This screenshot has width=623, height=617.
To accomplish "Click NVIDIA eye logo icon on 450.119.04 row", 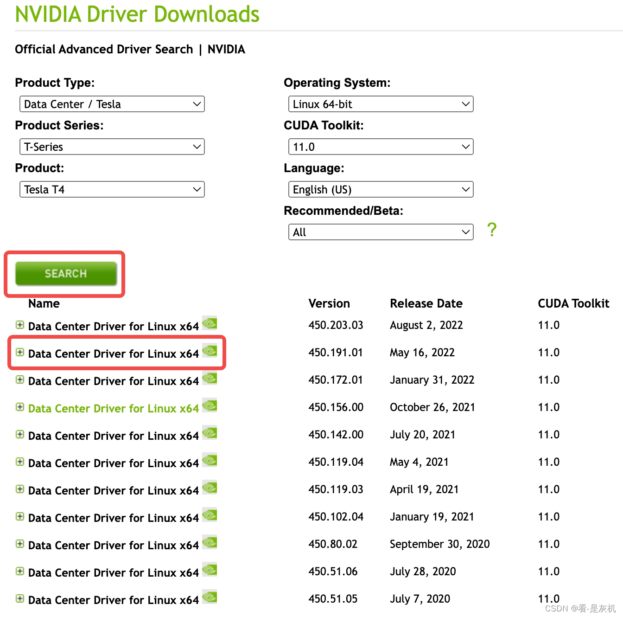I will (x=210, y=460).
